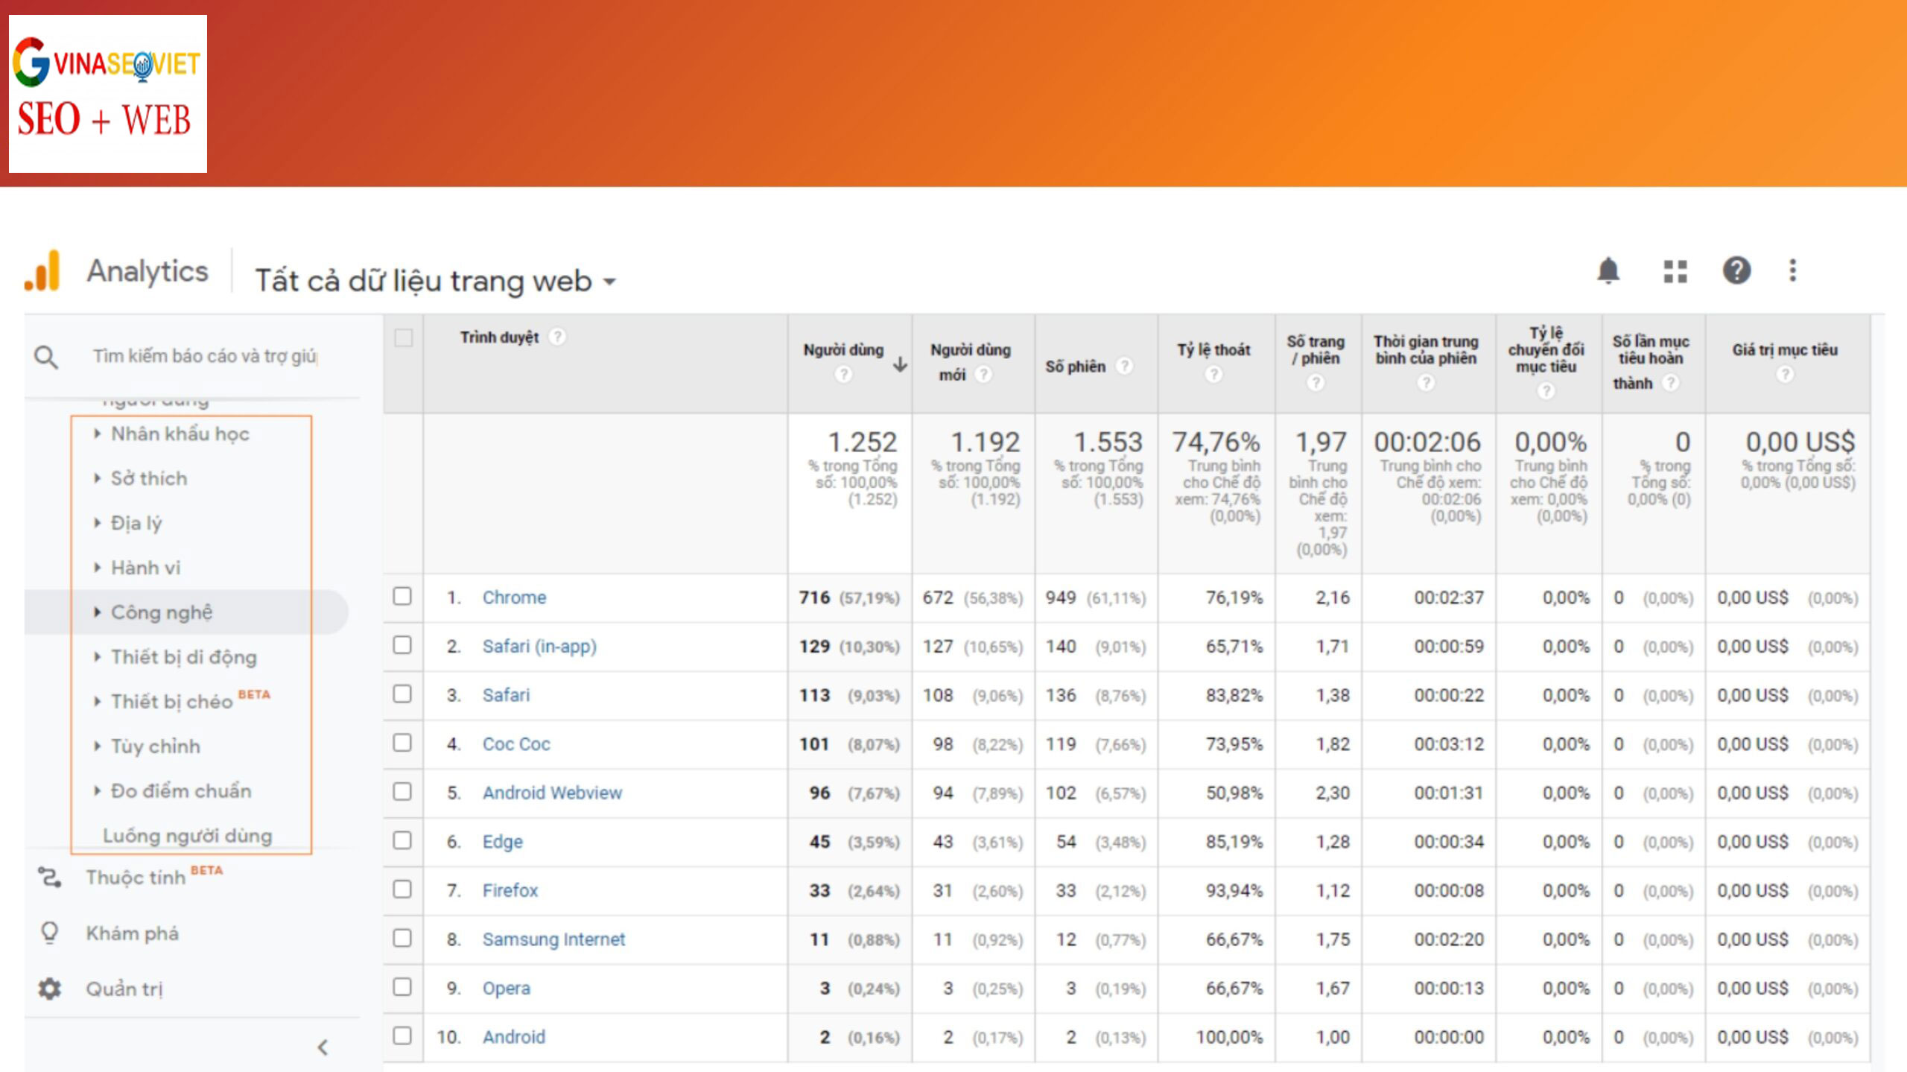Sort by the Tỷ lệ thoát column header

(1213, 349)
